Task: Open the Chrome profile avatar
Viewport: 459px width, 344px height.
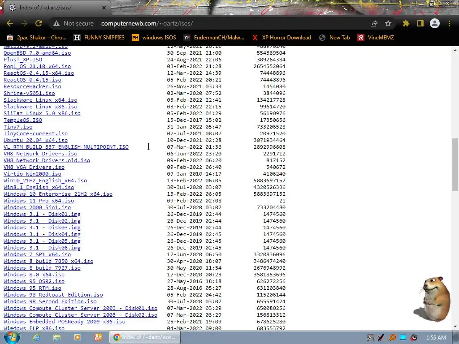Action: (435, 23)
